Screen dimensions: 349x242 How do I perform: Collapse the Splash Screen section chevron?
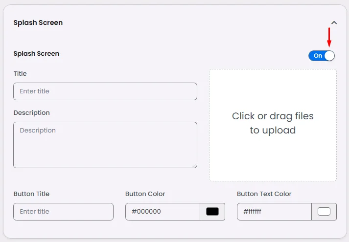(x=334, y=22)
